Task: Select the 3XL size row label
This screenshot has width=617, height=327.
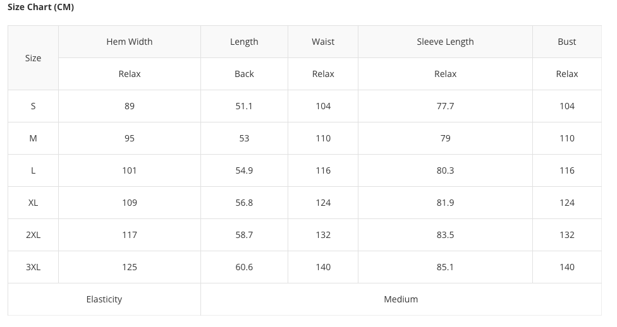Action: (33, 267)
